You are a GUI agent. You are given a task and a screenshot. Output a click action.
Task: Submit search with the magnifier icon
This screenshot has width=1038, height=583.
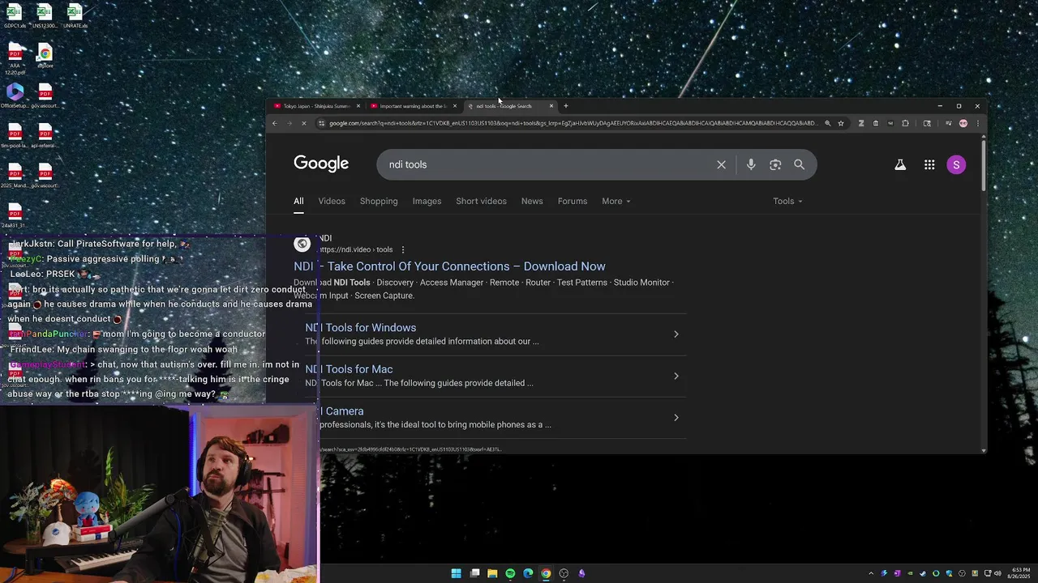tap(799, 164)
